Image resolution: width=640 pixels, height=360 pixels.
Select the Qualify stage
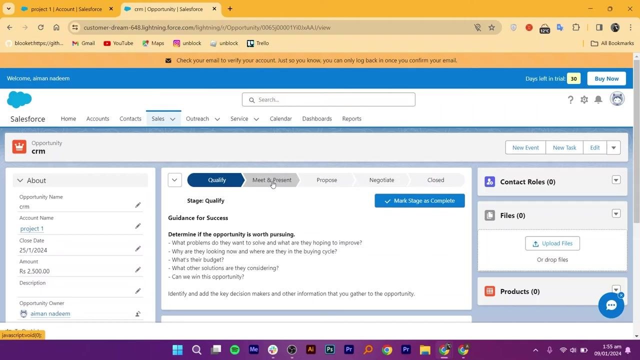tap(216, 180)
